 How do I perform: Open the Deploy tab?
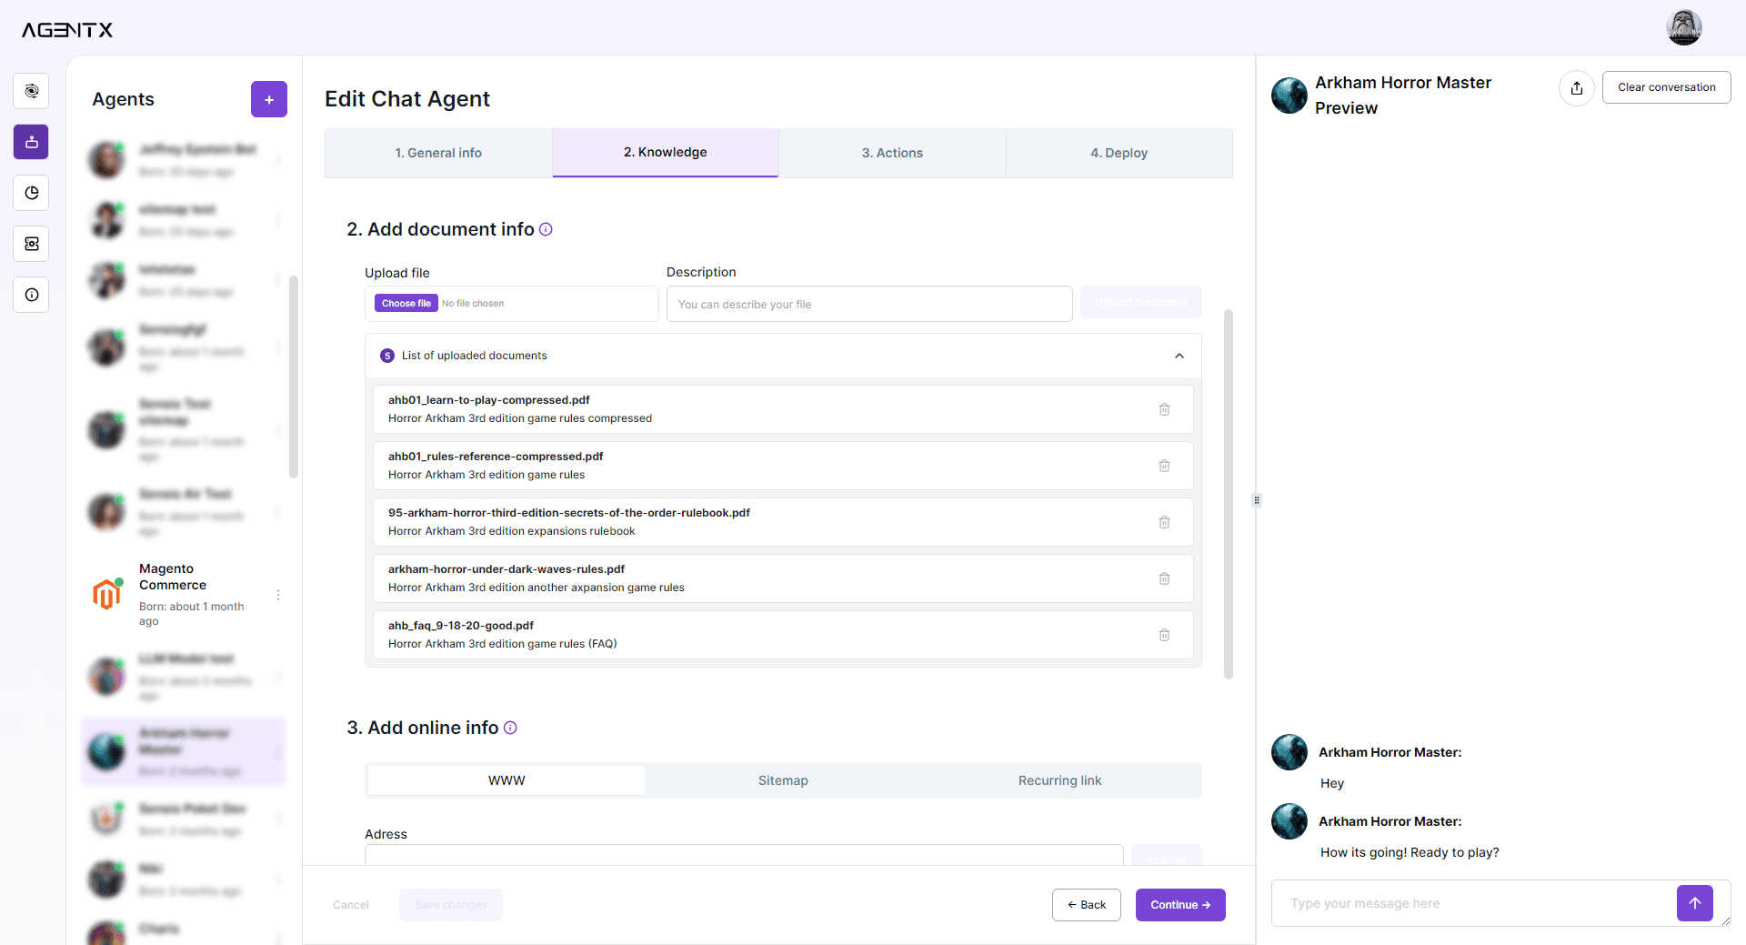[1119, 153]
